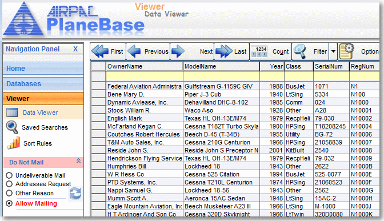Open the Home navigation section
The height and width of the screenshot is (221, 384).
[x=43, y=69]
